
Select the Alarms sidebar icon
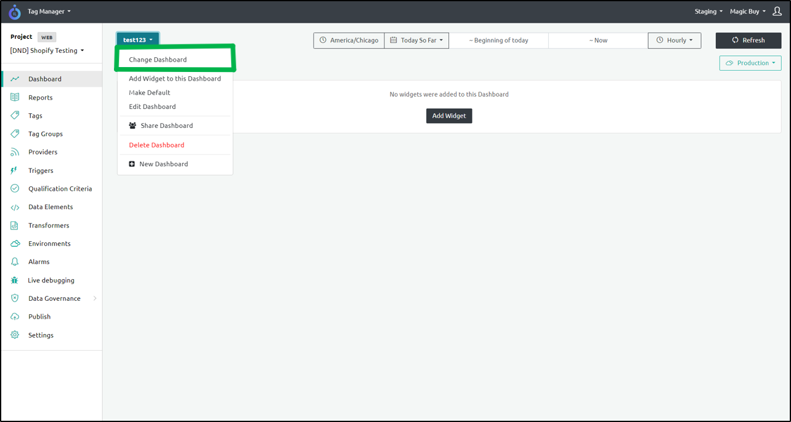coord(15,261)
